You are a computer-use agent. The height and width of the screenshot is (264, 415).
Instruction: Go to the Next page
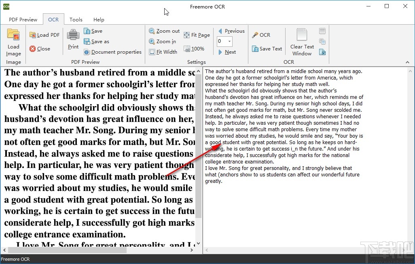tap(227, 52)
